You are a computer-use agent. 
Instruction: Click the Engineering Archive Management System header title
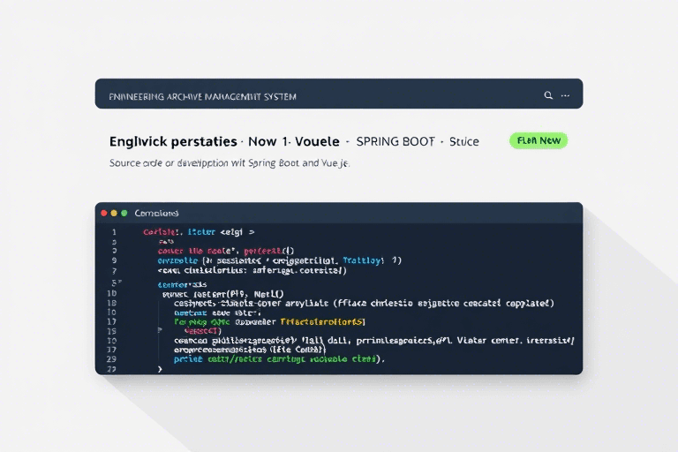[x=202, y=94]
